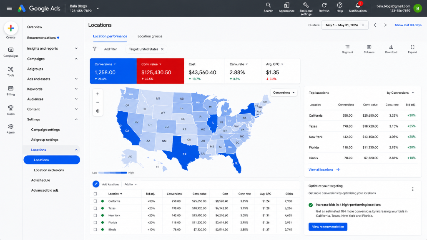This screenshot has width=427, height=240.
Task: Open the Help icon
Action: pos(339,7)
